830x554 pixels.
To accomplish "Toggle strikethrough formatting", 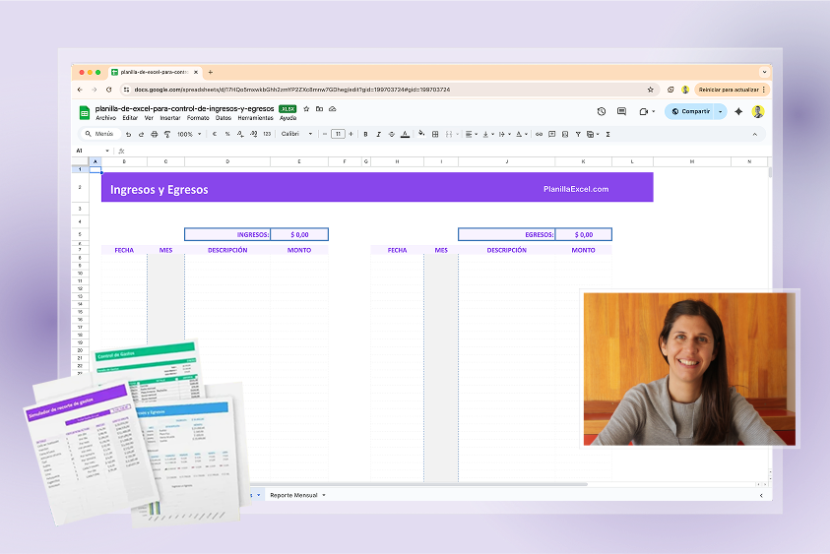I will click(x=392, y=134).
